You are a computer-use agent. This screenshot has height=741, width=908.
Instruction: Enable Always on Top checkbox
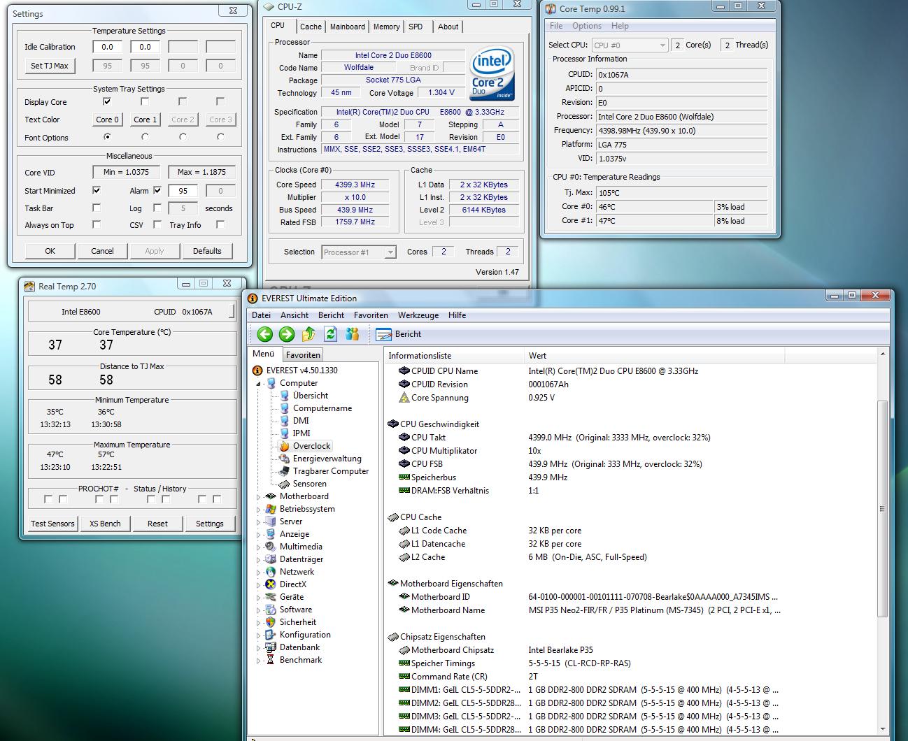(97, 224)
